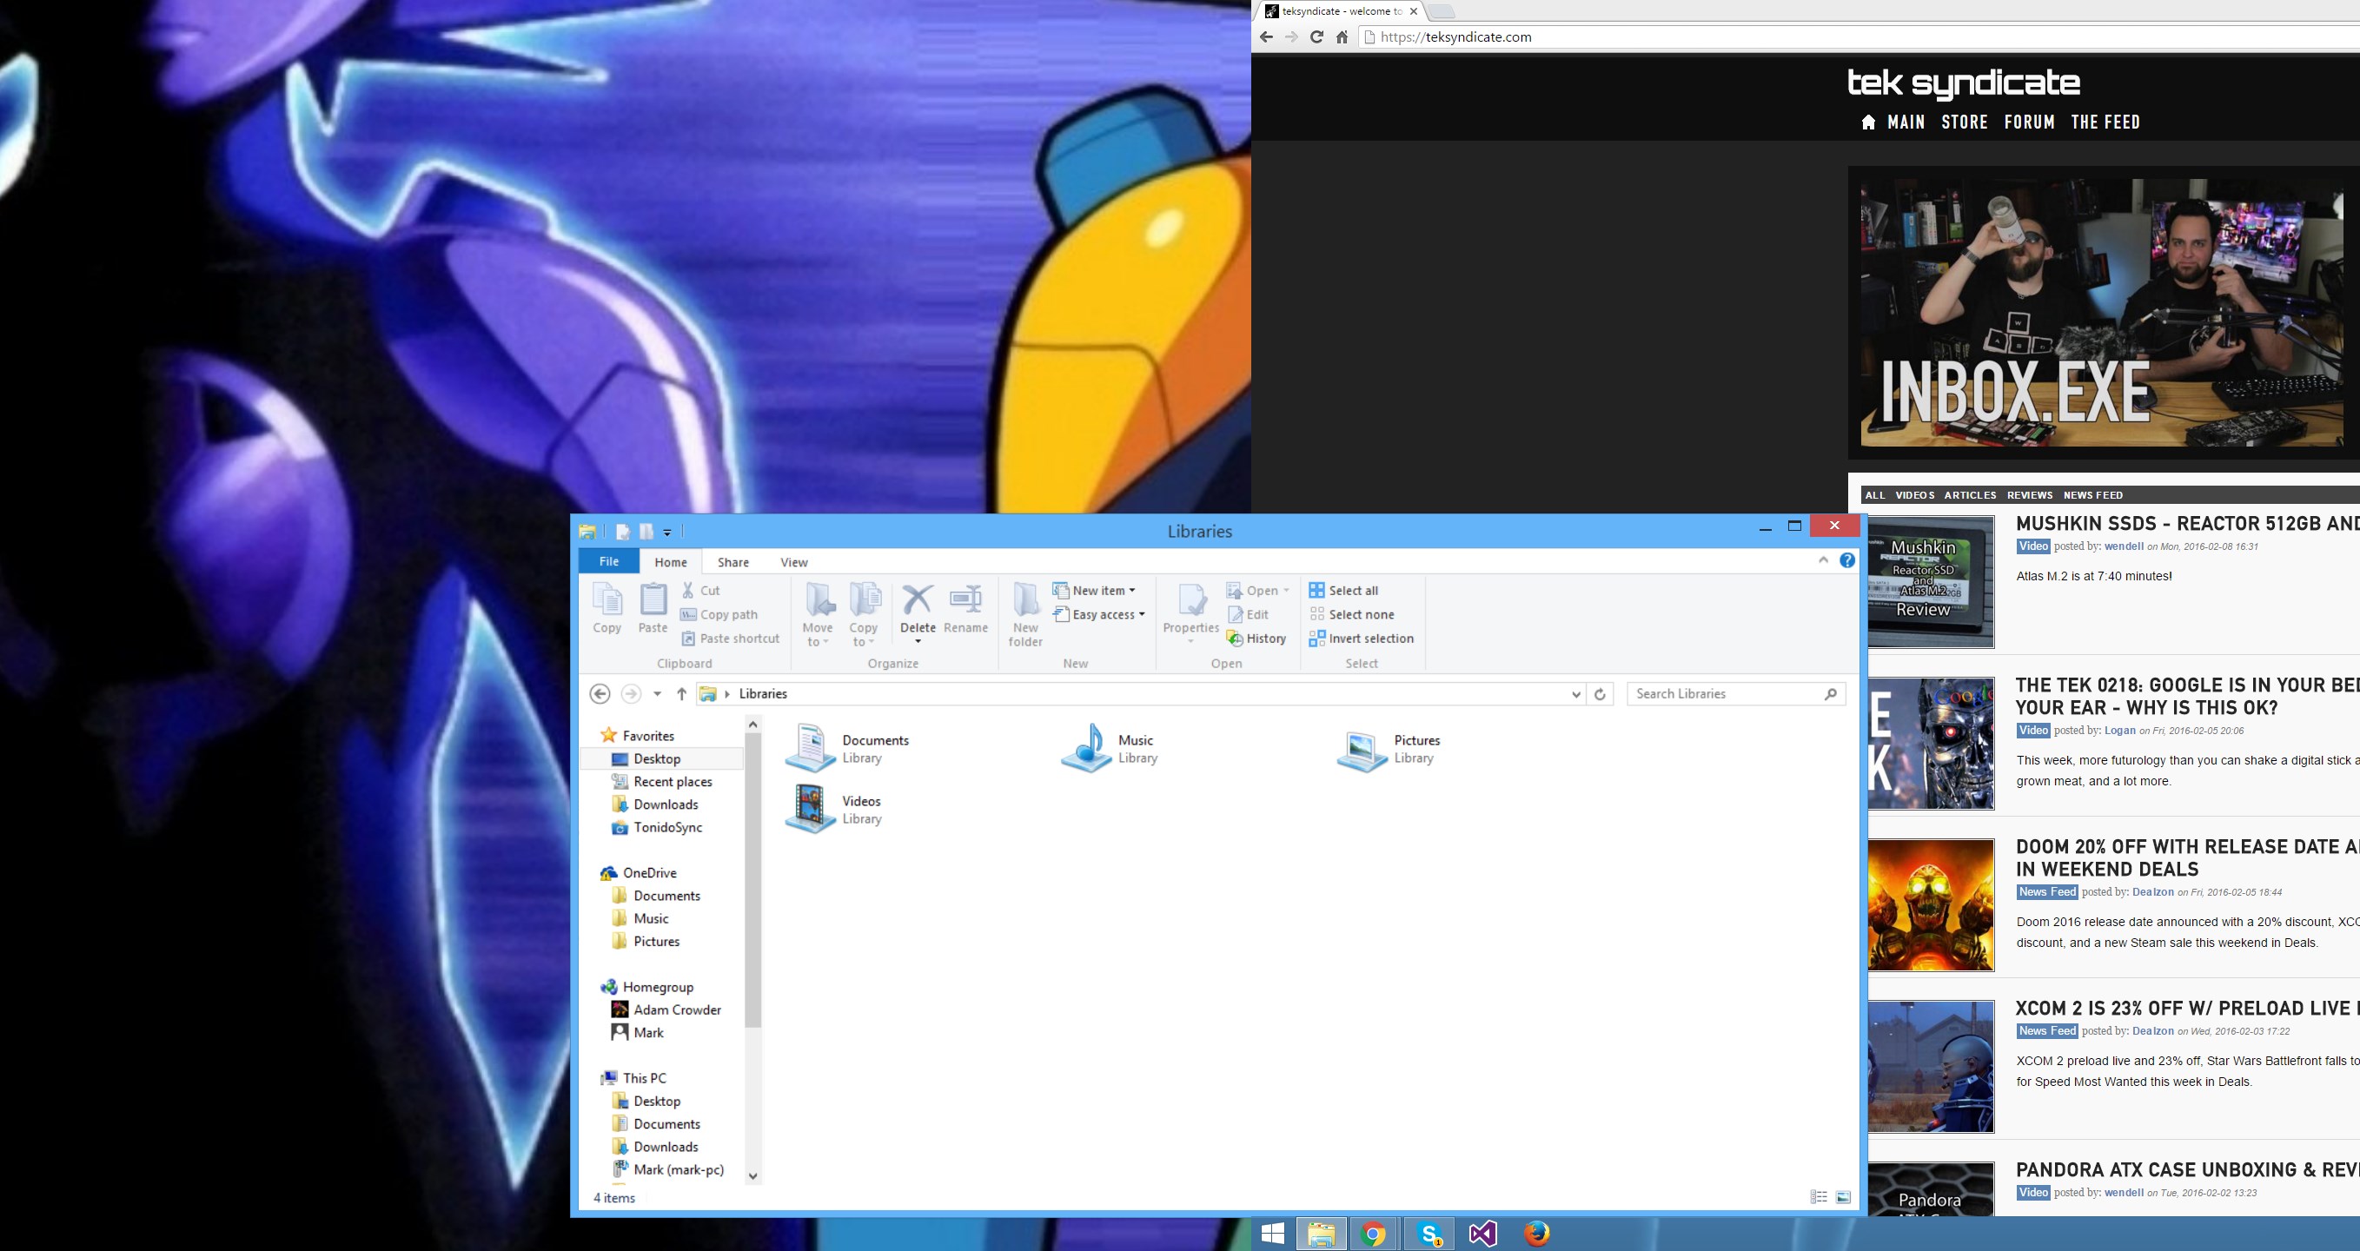This screenshot has width=2360, height=1251.
Task: Click the Chrome address bar URL
Action: point(1455,37)
